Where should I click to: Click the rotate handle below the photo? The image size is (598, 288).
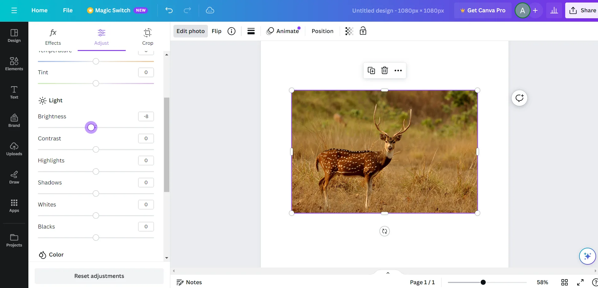(384, 231)
